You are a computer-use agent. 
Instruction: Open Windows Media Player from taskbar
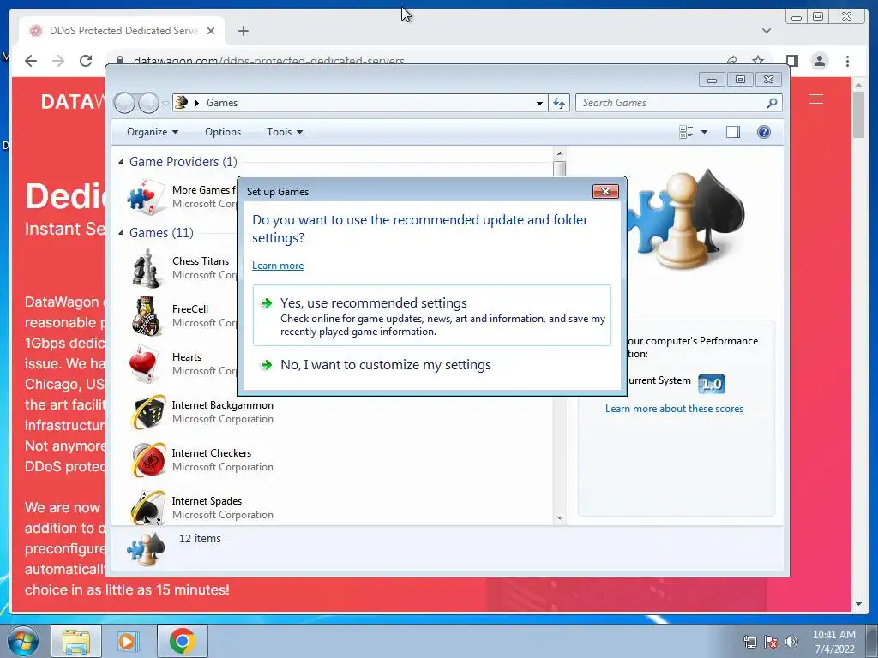129,641
